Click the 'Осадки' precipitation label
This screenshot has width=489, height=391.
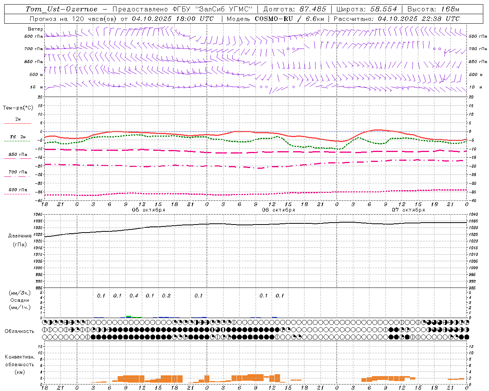tap(20, 300)
